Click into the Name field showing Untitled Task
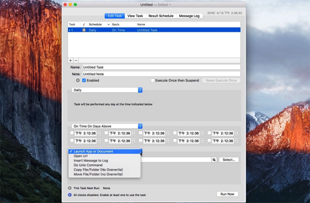Screen dimensions: 310x203 (x=161, y=67)
